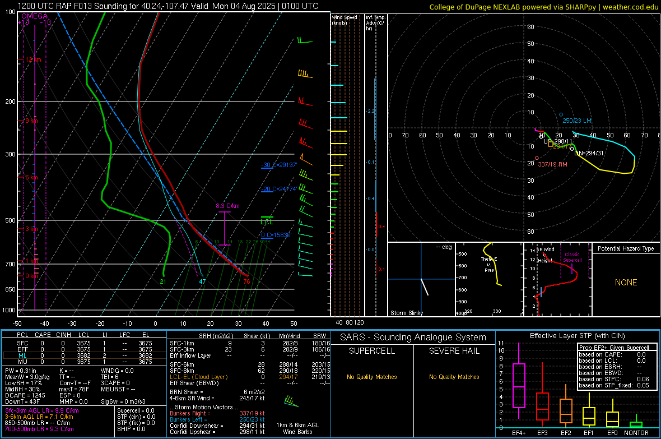Viewport: 661px width, 439px height.
Task: Click the magenta OMEGA label
Action: coord(35,16)
